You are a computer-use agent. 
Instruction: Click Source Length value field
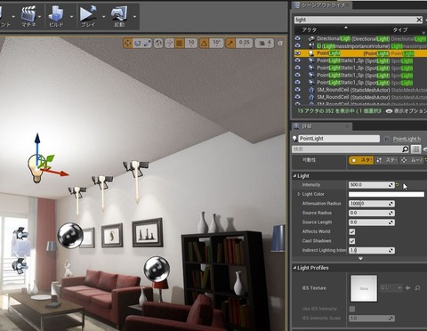tap(372, 222)
